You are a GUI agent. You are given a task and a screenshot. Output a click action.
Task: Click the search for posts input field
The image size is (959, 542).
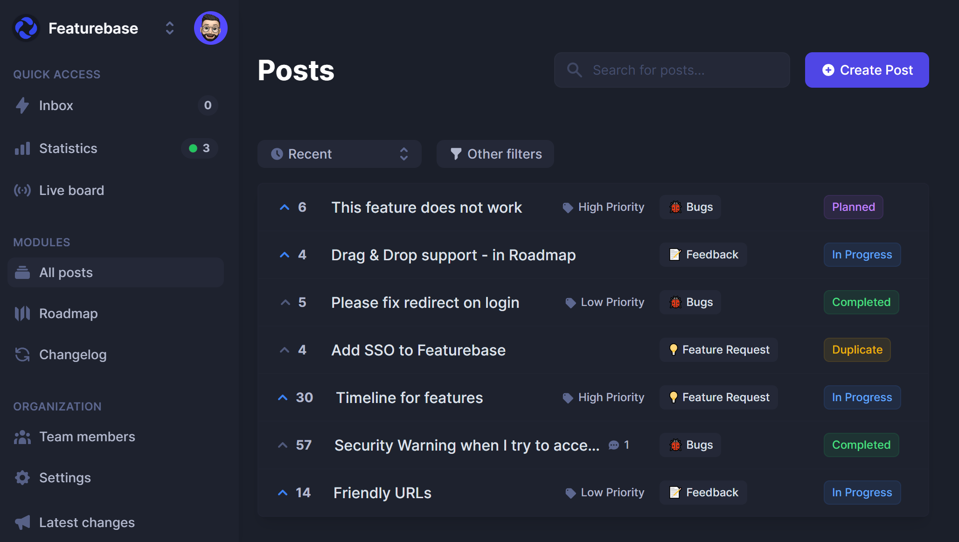pos(672,69)
